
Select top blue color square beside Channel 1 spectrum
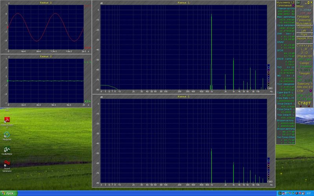[x=268, y=65]
